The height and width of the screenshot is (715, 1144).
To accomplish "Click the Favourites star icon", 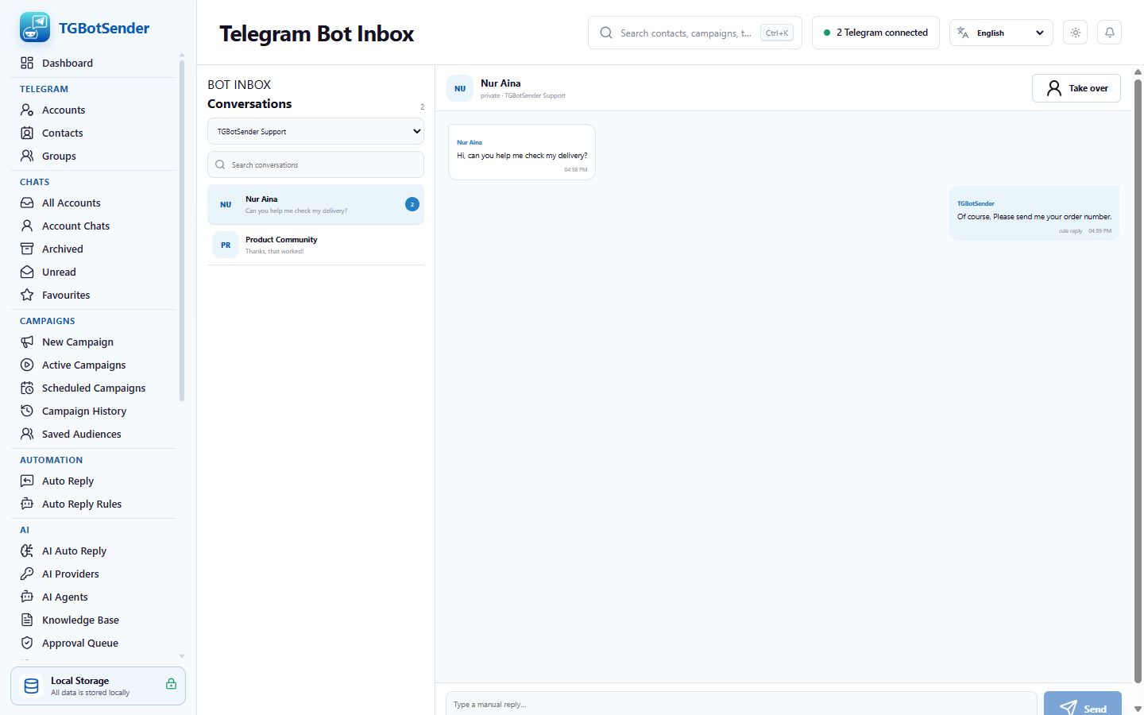I will click(27, 295).
